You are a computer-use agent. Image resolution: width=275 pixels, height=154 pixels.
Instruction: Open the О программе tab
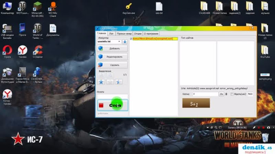coord(151,34)
